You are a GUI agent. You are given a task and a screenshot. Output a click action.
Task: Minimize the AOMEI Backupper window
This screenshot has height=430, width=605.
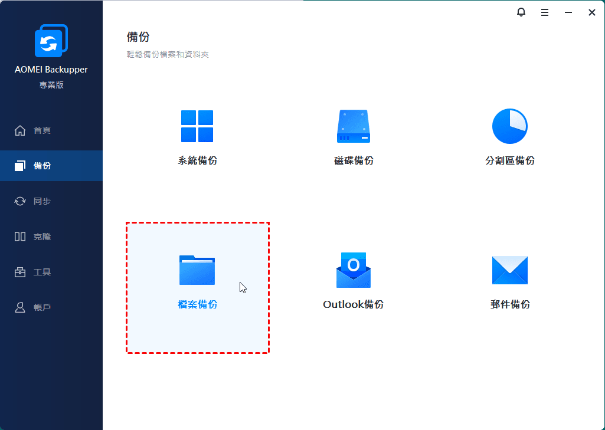(x=568, y=13)
